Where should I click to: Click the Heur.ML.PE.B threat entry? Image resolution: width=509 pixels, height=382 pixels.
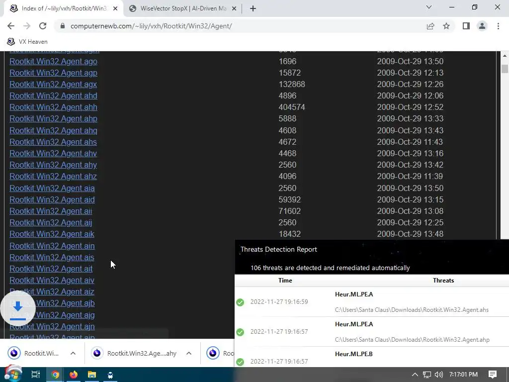372,357
